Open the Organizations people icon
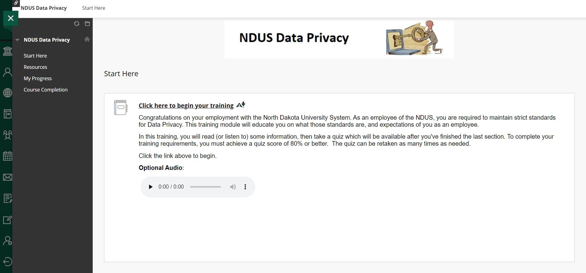 coord(7,135)
